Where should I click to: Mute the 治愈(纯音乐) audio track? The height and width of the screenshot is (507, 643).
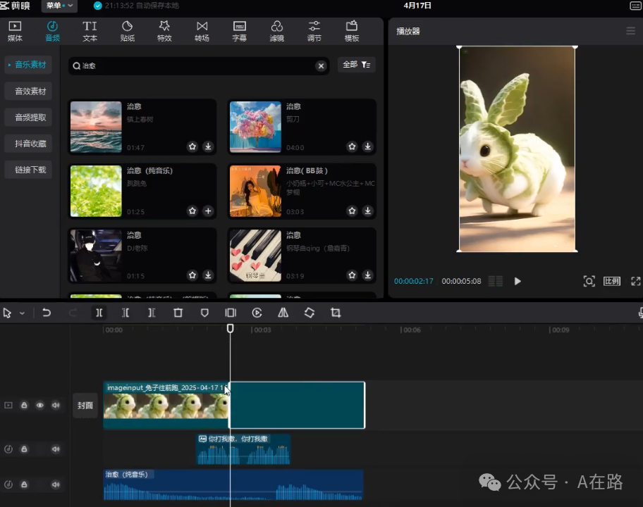point(55,485)
